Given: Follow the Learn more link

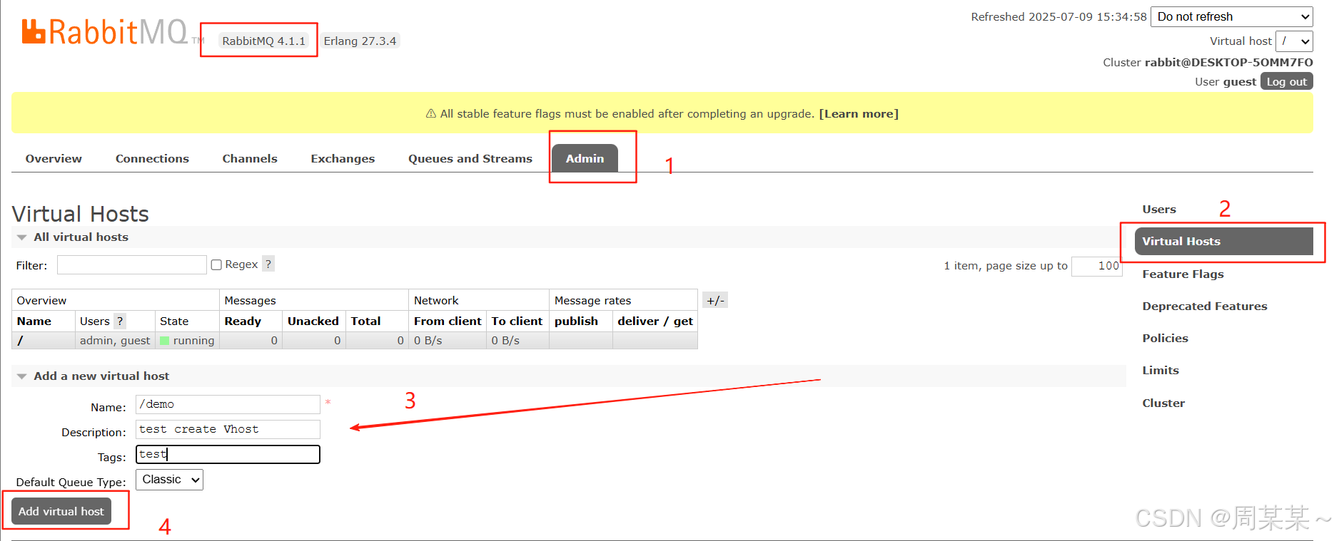Looking at the screenshot, I should coord(859,113).
